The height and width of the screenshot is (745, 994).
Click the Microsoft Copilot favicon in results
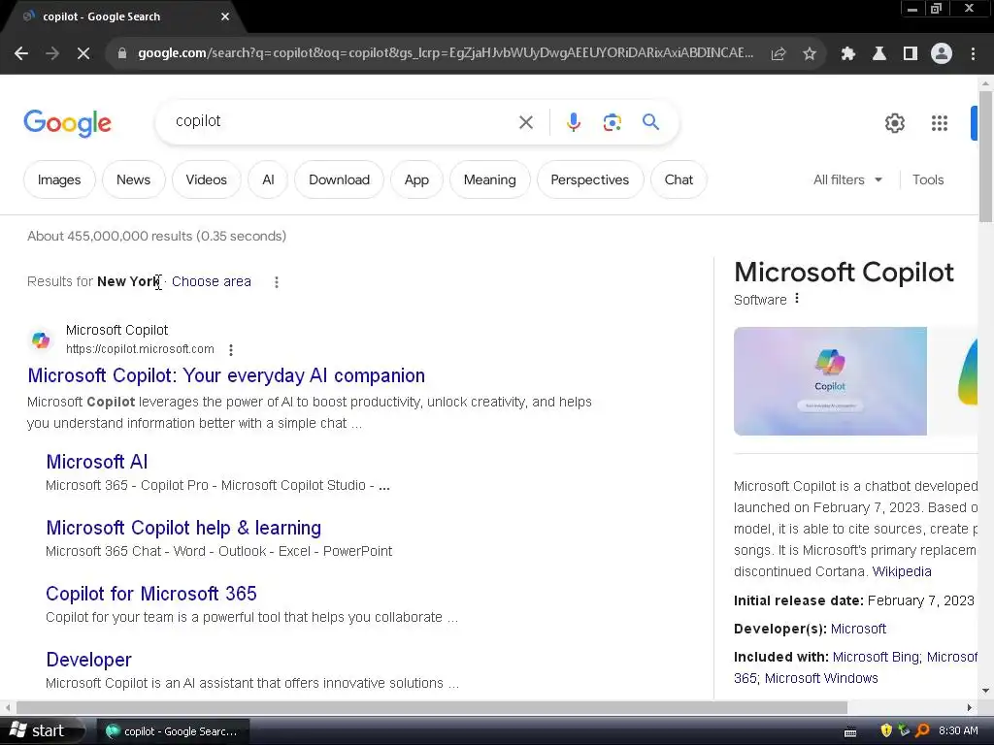coord(41,340)
